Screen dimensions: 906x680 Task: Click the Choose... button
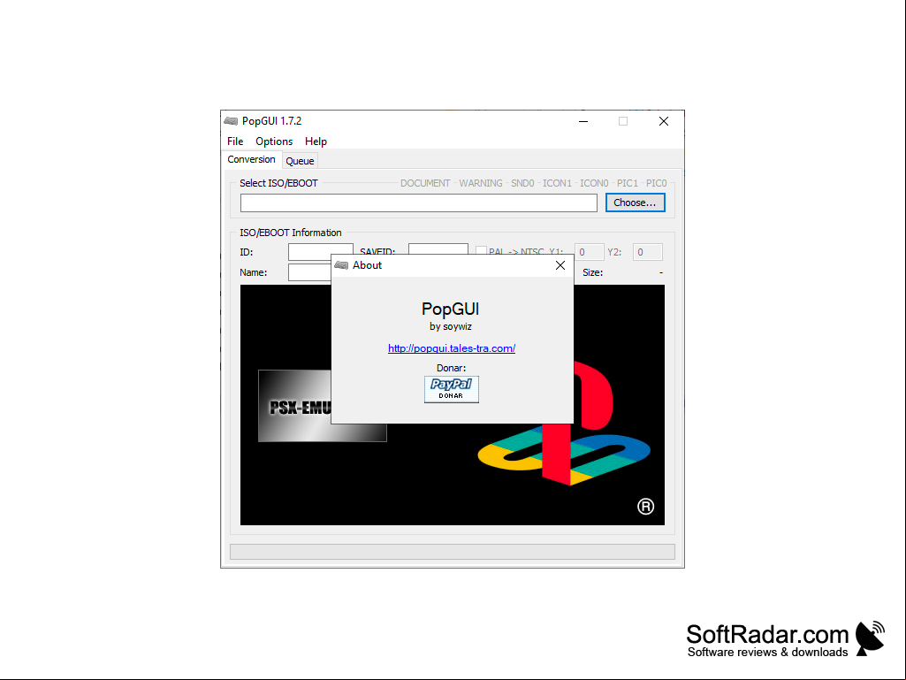coord(635,202)
